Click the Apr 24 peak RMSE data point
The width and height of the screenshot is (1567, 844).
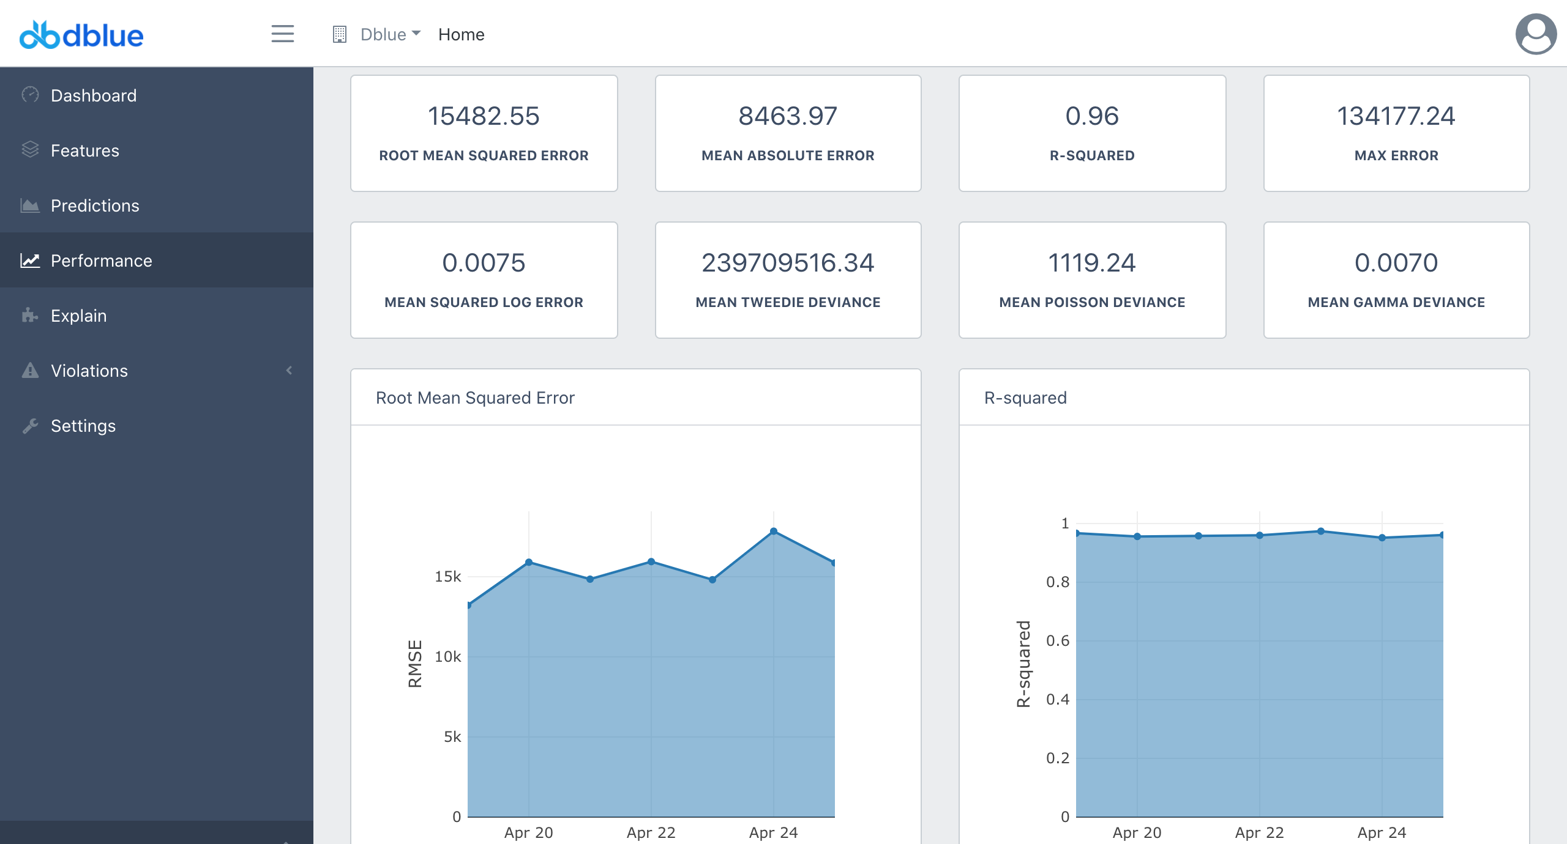774,531
